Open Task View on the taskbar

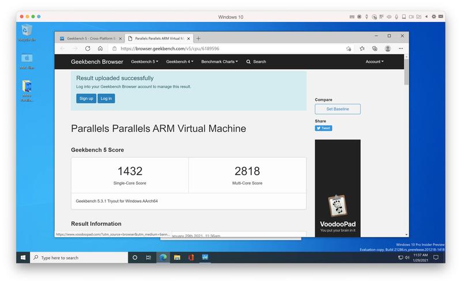point(149,258)
